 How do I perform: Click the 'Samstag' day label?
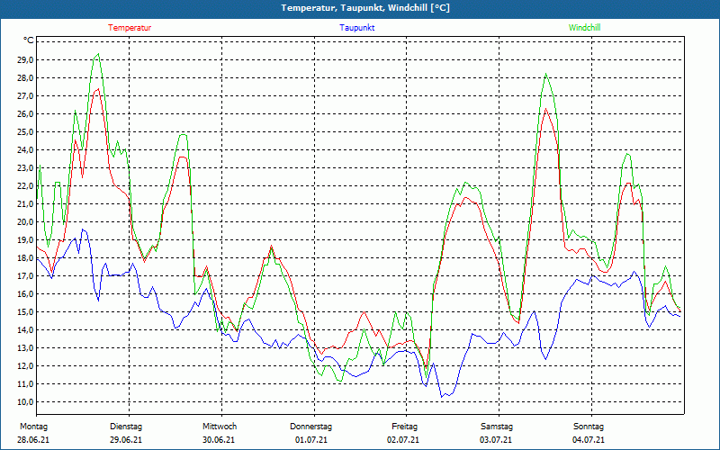tap(497, 427)
